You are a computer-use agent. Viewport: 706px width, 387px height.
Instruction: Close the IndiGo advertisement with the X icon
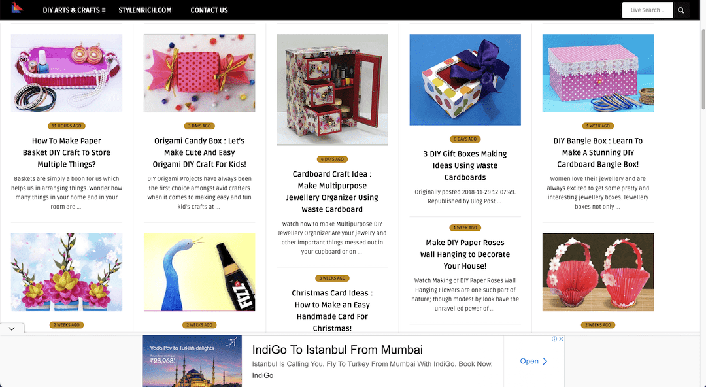pos(561,339)
